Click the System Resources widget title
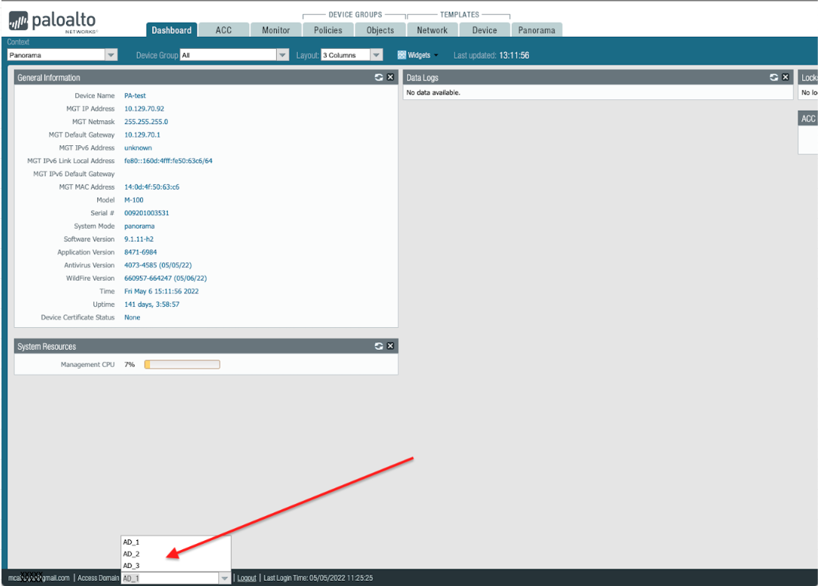The width and height of the screenshot is (818, 586). click(47, 347)
